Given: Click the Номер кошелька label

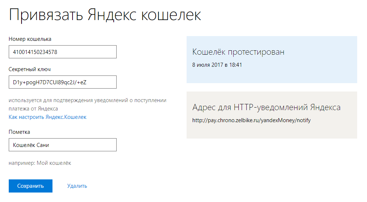Looking at the screenshot, I should coord(30,39).
